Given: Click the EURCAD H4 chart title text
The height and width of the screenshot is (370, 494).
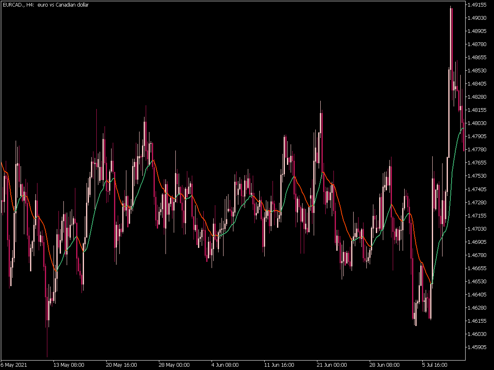Looking at the screenshot, I should click(45, 5).
